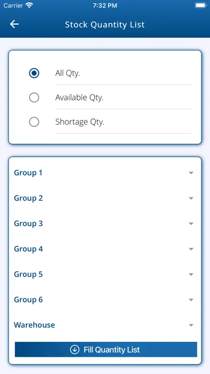Tap the Shortage Qty. label text
This screenshot has width=210, height=374.
click(80, 122)
